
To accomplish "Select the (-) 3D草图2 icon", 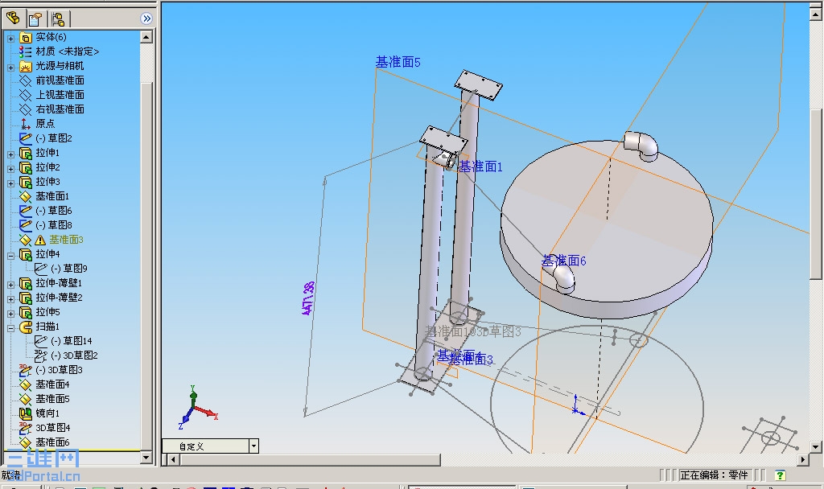I will point(41,355).
